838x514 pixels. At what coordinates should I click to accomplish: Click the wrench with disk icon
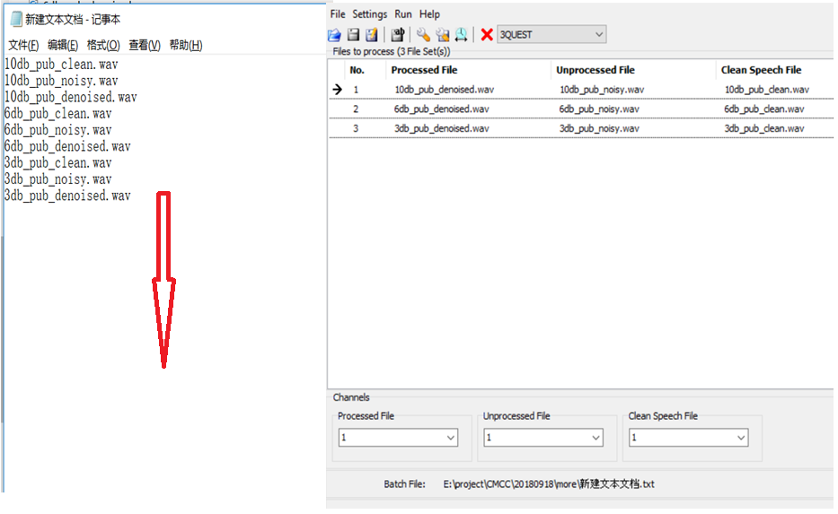pos(443,35)
